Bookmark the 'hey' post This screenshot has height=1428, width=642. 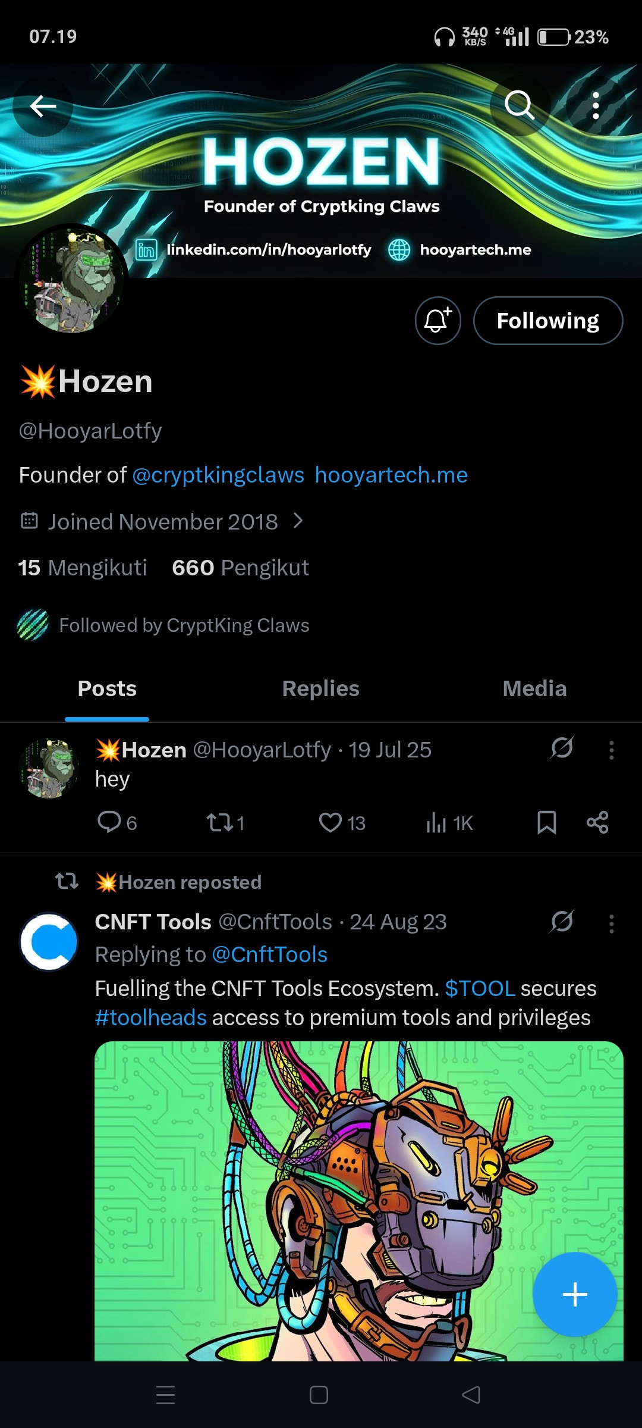pos(547,822)
